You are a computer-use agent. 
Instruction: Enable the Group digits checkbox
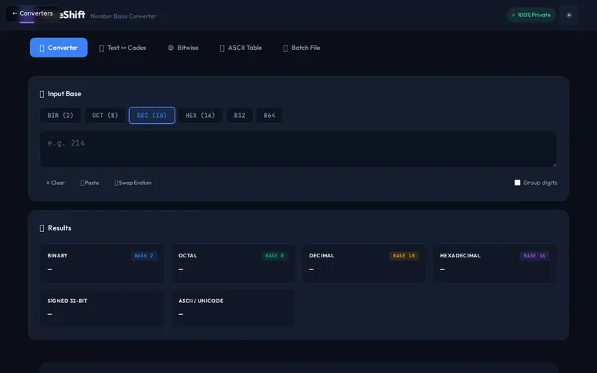[517, 183]
